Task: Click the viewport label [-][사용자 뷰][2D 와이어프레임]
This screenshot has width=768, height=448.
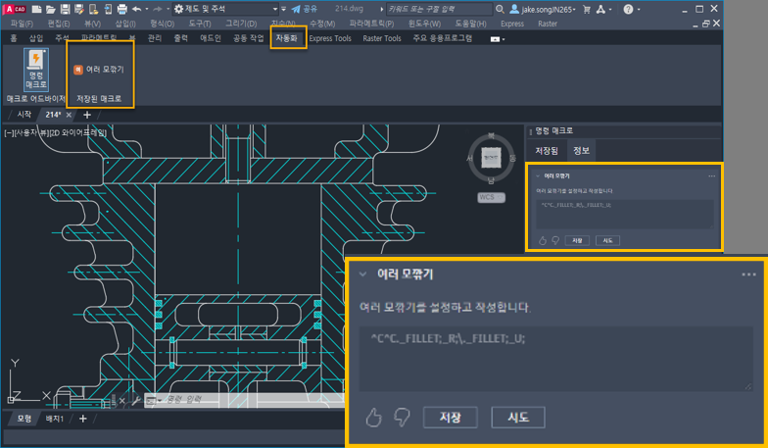Action: pos(56,133)
